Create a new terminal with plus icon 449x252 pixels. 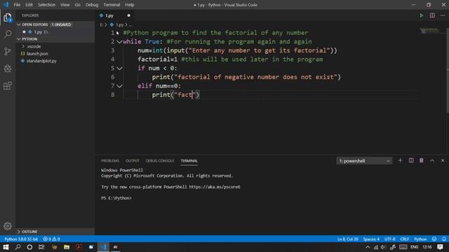pyautogui.click(x=400, y=160)
